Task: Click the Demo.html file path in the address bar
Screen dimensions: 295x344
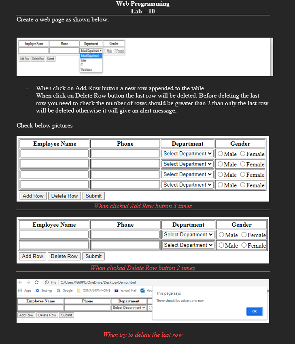Action: 98,282
